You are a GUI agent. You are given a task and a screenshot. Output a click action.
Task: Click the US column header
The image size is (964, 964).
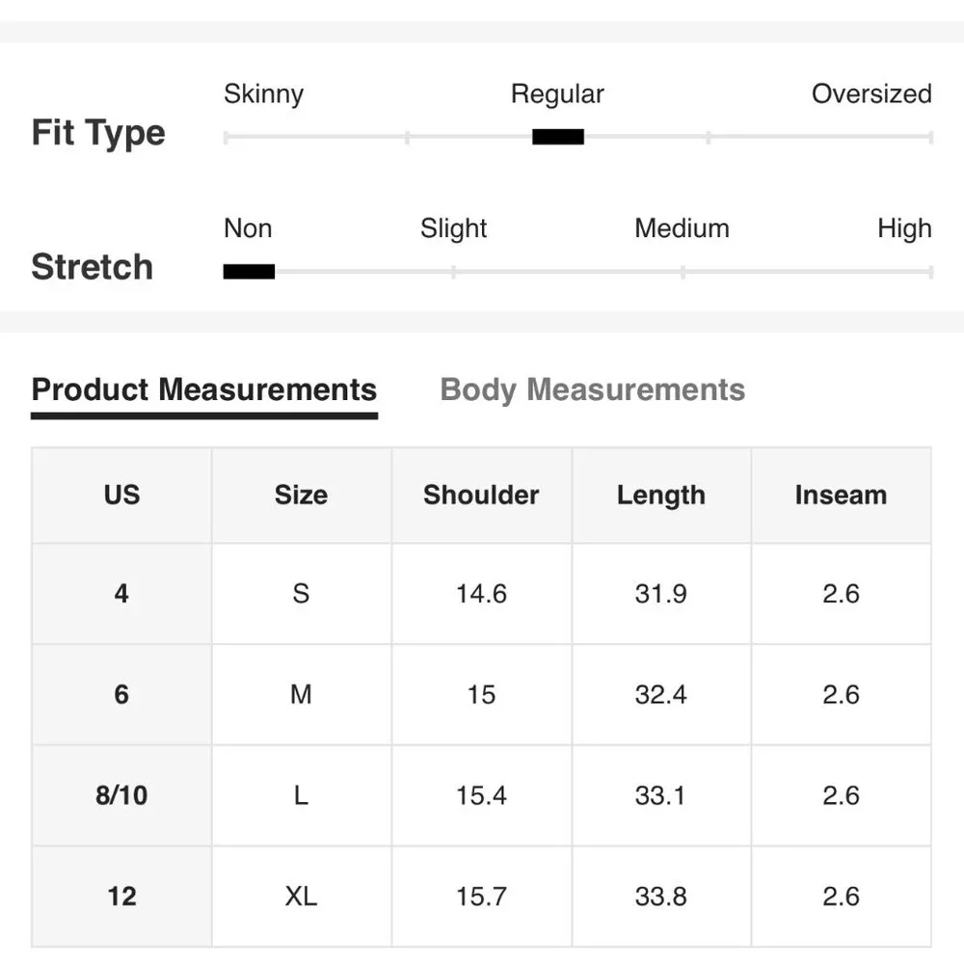[x=121, y=495]
